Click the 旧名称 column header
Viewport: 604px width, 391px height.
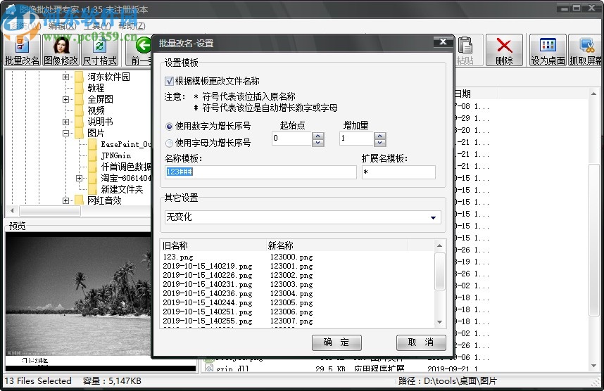[213, 245]
